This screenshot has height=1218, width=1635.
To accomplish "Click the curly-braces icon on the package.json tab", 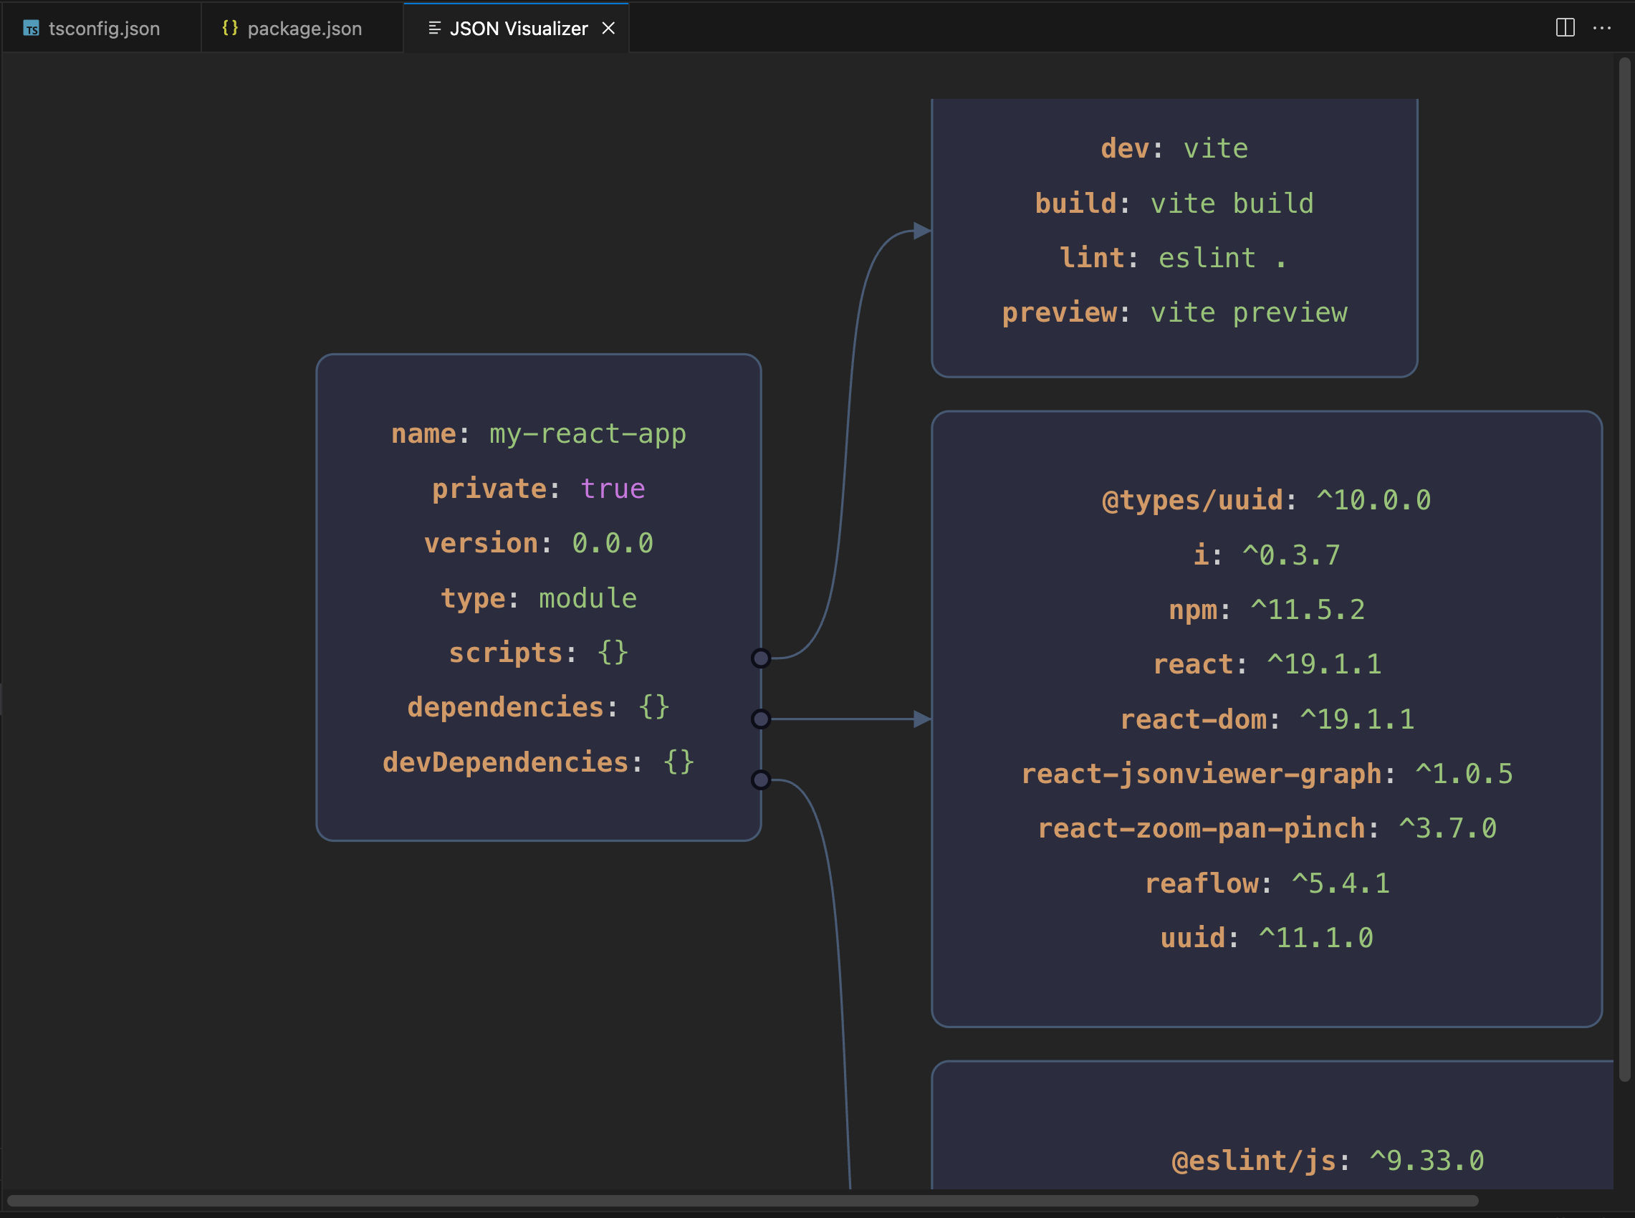I will [229, 28].
